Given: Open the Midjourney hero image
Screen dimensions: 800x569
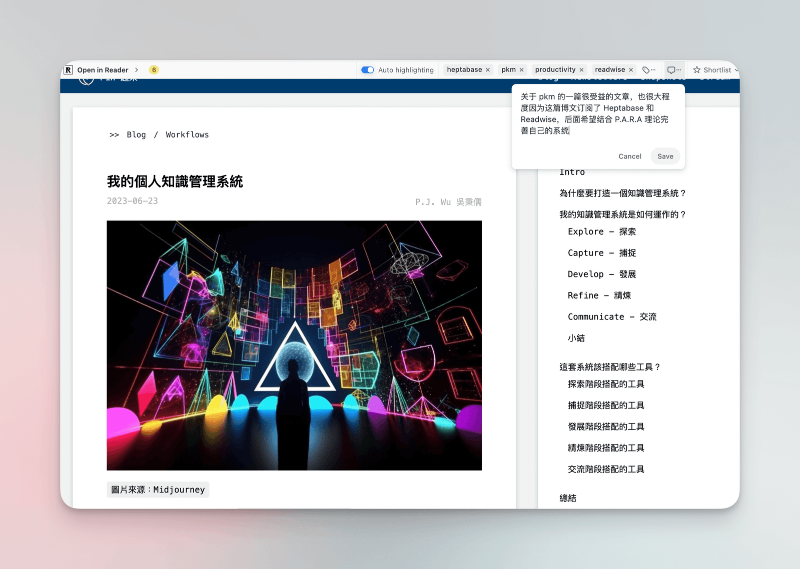Looking at the screenshot, I should coord(294,345).
